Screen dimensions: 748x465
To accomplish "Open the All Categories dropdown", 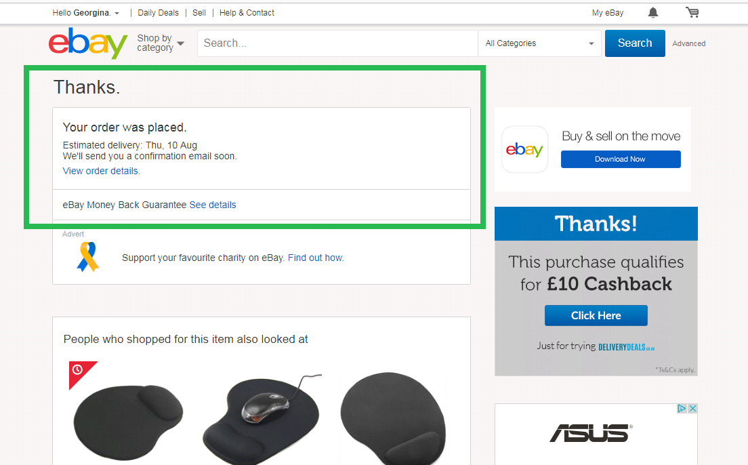I will (x=539, y=43).
